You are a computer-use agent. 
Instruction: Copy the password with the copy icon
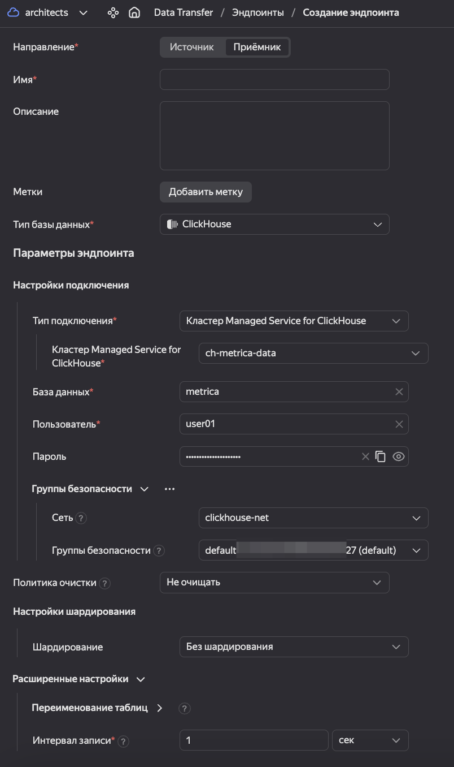coord(381,456)
